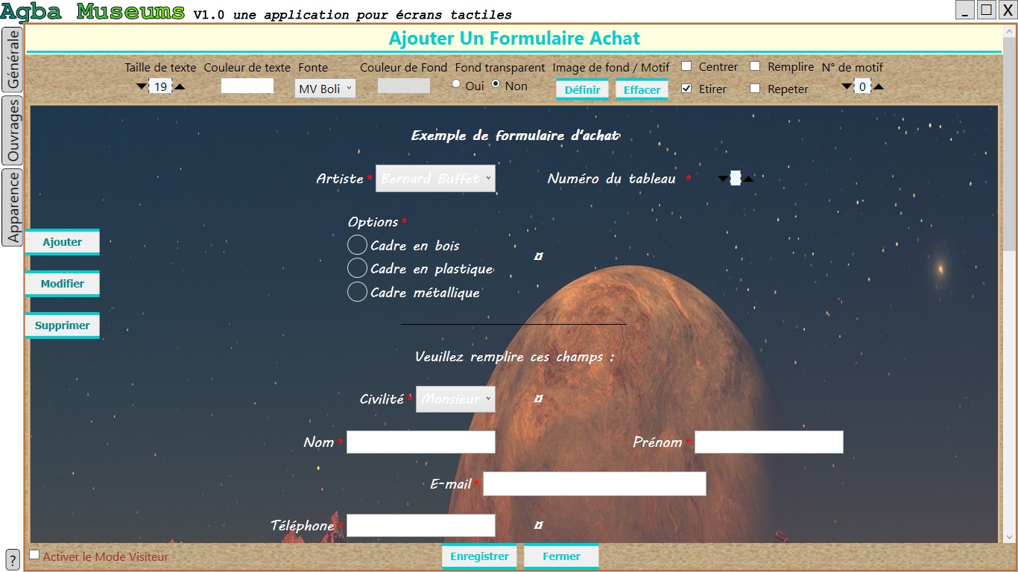Screen dimensions: 1018x572
Task: Uncheck the Etirer checkbox
Action: 686,89
